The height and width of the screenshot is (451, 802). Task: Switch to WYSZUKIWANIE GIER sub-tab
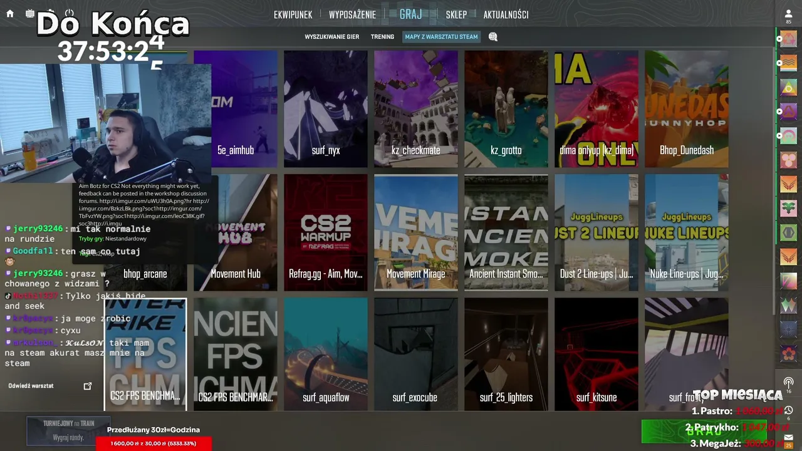(332, 37)
